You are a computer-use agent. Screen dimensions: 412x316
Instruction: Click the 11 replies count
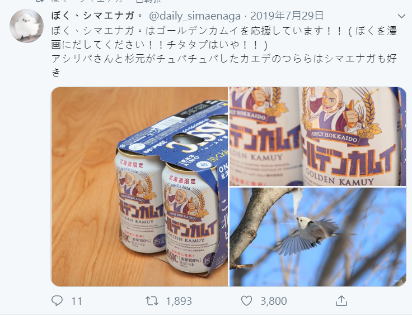[77, 301]
